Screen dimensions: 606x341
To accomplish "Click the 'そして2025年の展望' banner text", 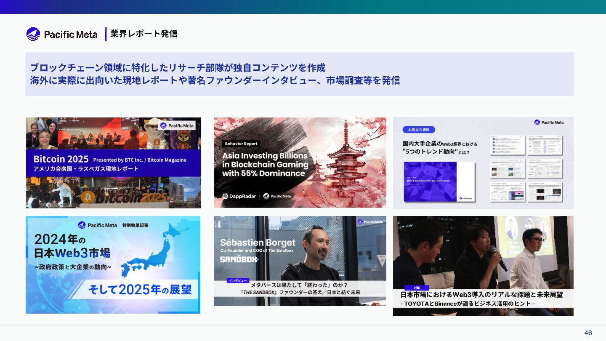I will [x=140, y=290].
